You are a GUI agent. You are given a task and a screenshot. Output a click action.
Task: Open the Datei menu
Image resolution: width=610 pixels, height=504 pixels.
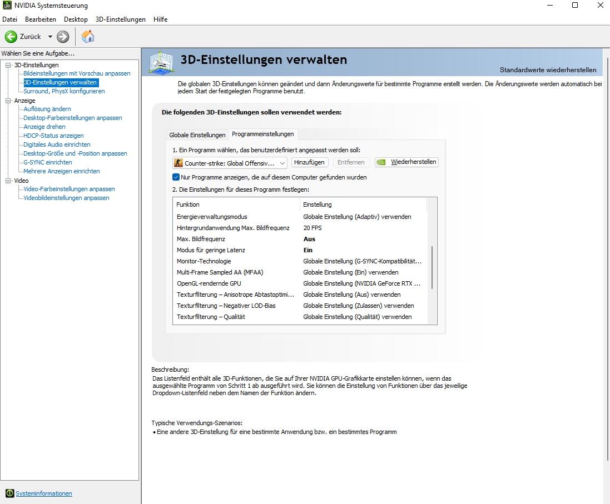(9, 19)
